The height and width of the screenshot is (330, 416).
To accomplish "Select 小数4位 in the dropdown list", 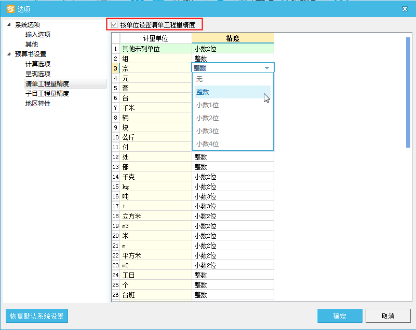I will coord(208,144).
